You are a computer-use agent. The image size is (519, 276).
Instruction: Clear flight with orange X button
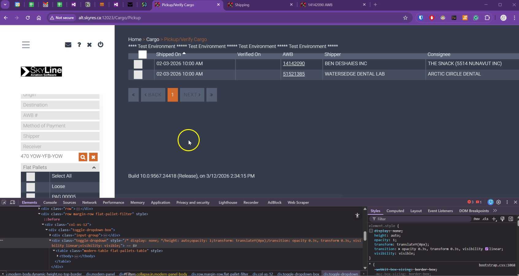pyautogui.click(x=93, y=157)
